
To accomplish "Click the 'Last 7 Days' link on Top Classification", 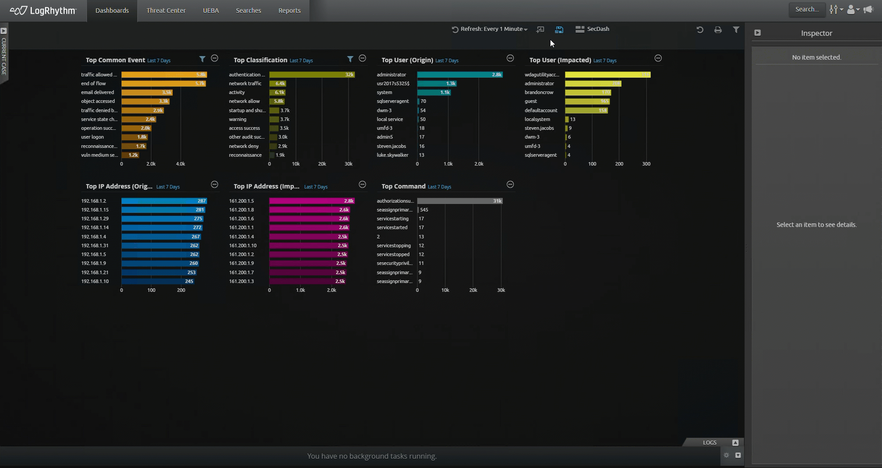I will pyautogui.click(x=301, y=60).
